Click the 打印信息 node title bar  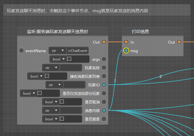click(x=153, y=32)
